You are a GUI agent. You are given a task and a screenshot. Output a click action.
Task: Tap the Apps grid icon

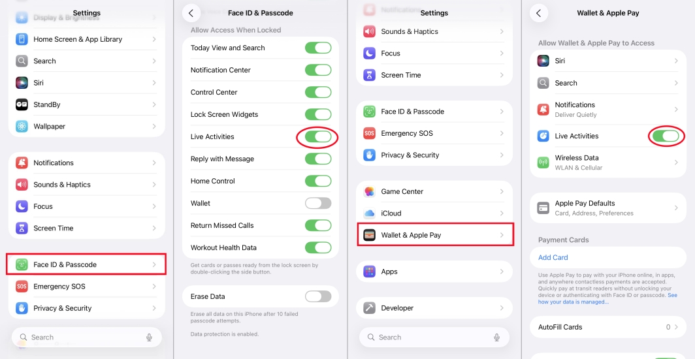[x=370, y=272]
